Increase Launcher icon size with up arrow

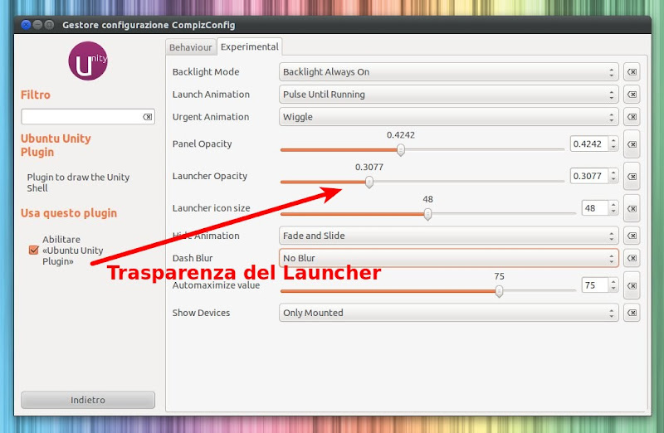click(x=613, y=205)
